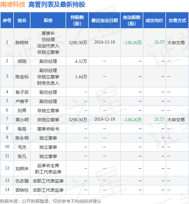Screen dimensions: 189x204
Task: Select the name 刘青
Action: tap(22, 111)
